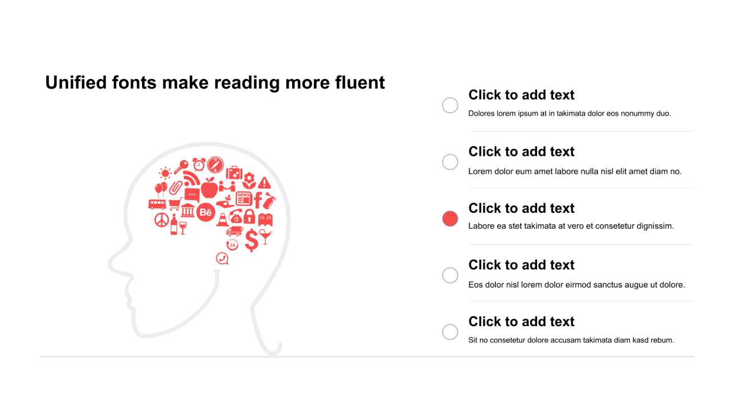Select the last empty circle bullet

point(450,332)
